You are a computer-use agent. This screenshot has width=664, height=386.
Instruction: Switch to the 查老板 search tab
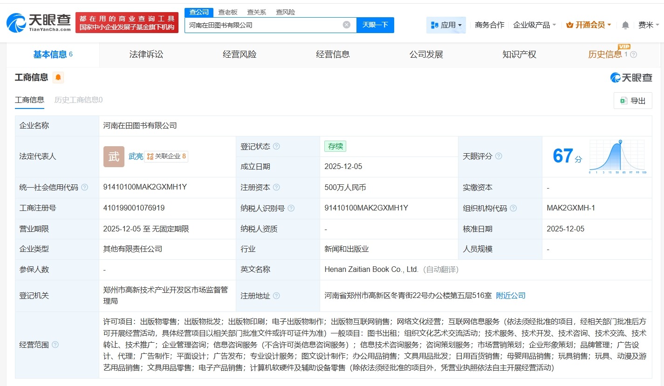click(x=227, y=12)
